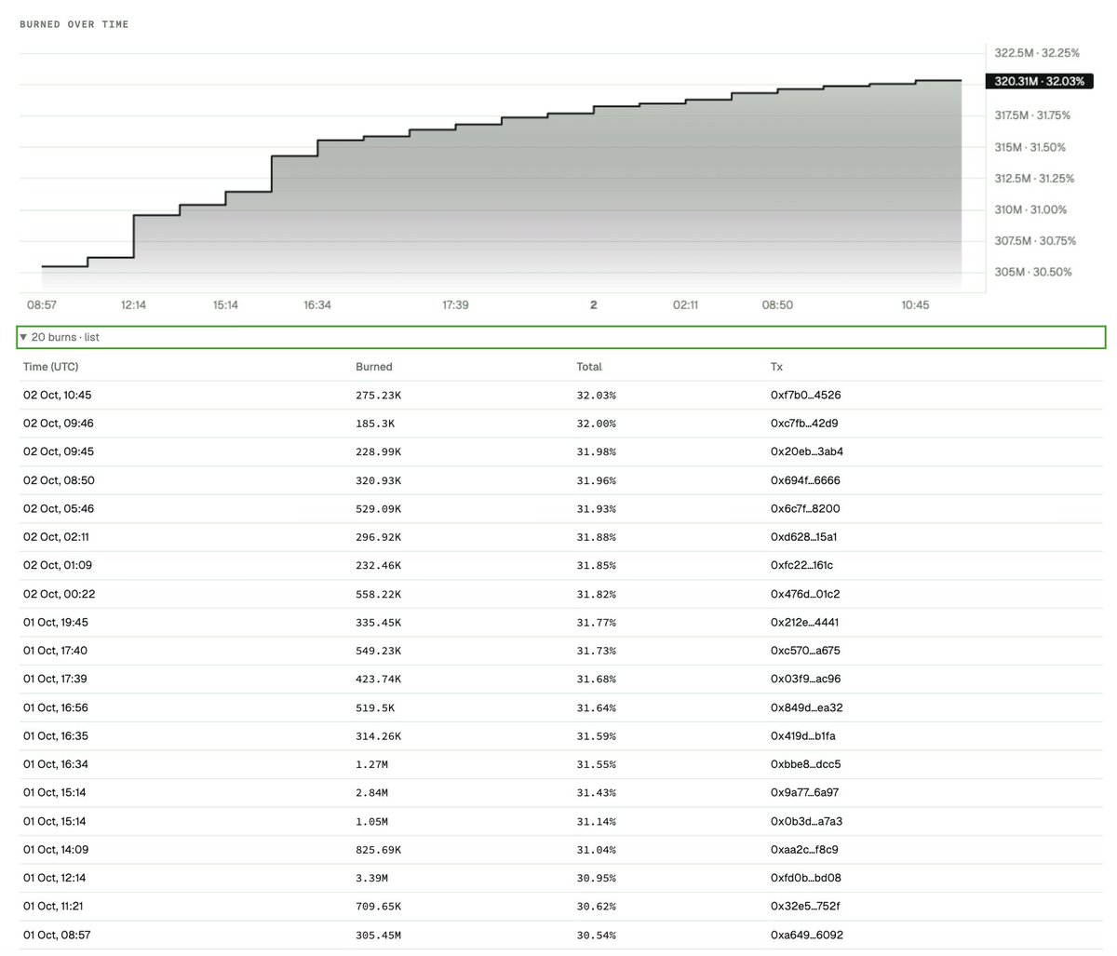Click the Burned Over Time heading
The width and height of the screenshot is (1117, 956).
(74, 24)
